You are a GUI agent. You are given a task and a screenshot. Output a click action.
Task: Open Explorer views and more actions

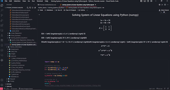34,5
